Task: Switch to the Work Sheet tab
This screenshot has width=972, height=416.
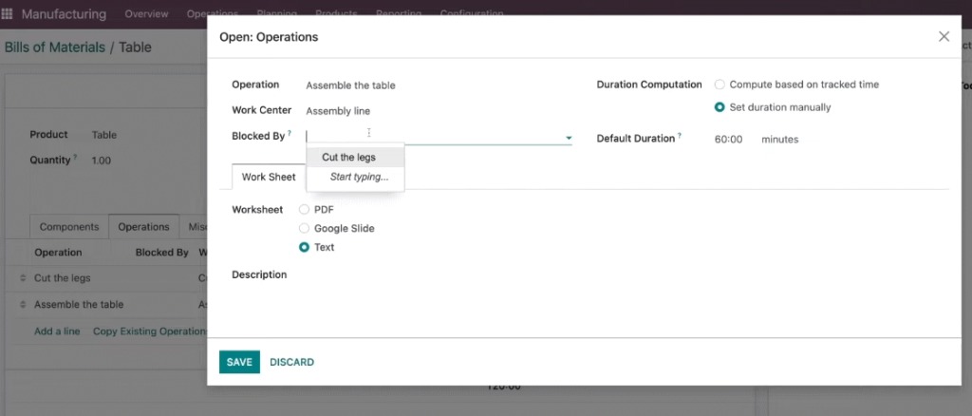Action: pyautogui.click(x=269, y=177)
